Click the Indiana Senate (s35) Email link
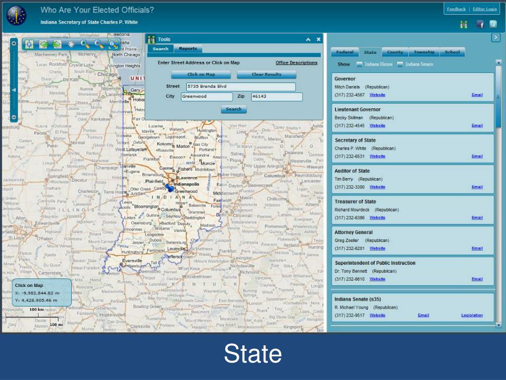Viewport: 506px width, 380px height. 423,315
